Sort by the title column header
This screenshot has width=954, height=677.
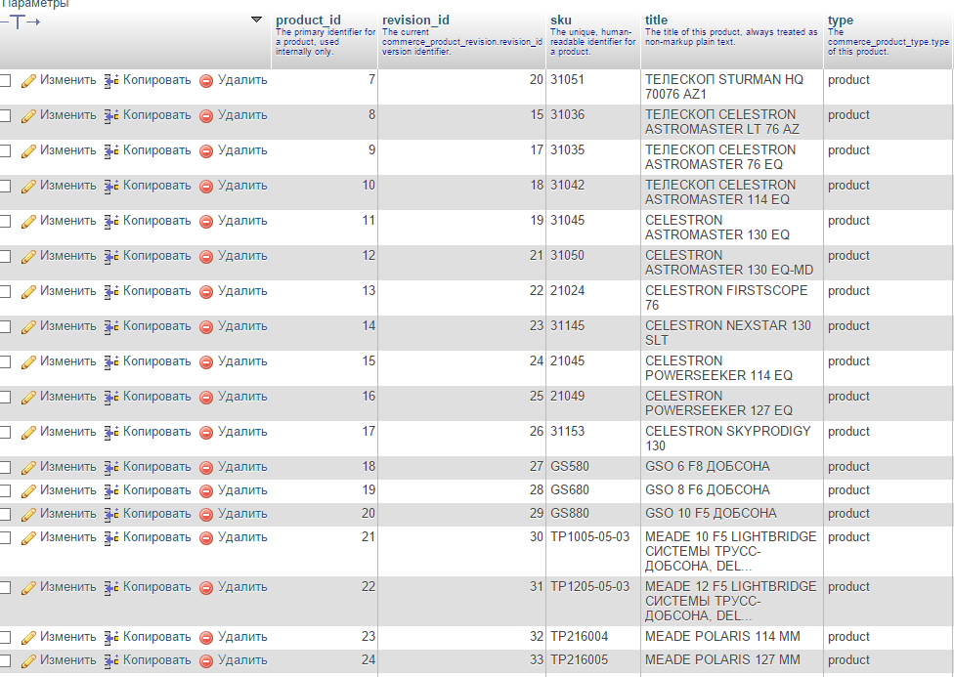(x=656, y=21)
